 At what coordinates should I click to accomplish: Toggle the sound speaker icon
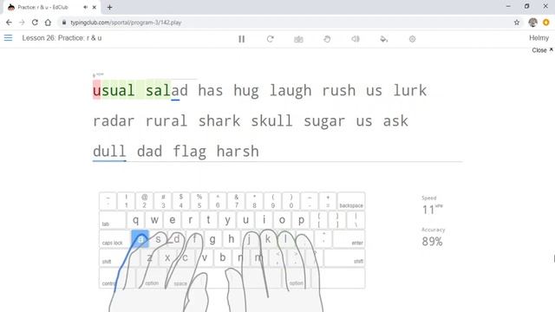point(356,39)
